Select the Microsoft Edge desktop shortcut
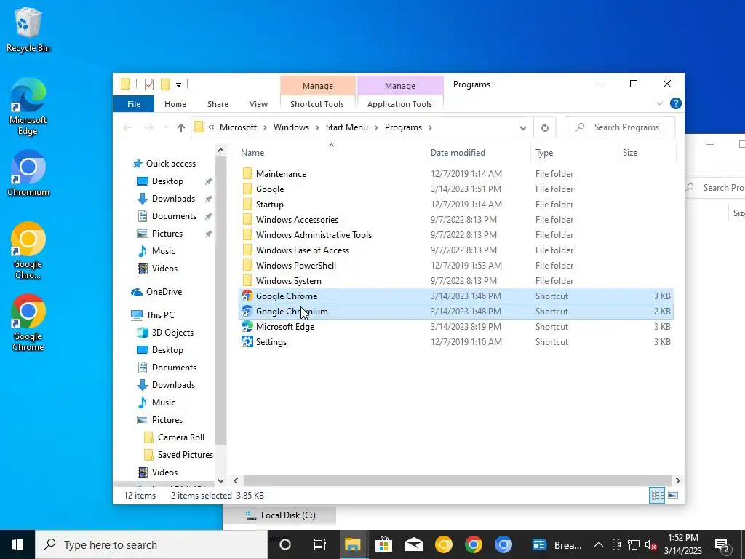745x559 pixels. click(x=28, y=106)
